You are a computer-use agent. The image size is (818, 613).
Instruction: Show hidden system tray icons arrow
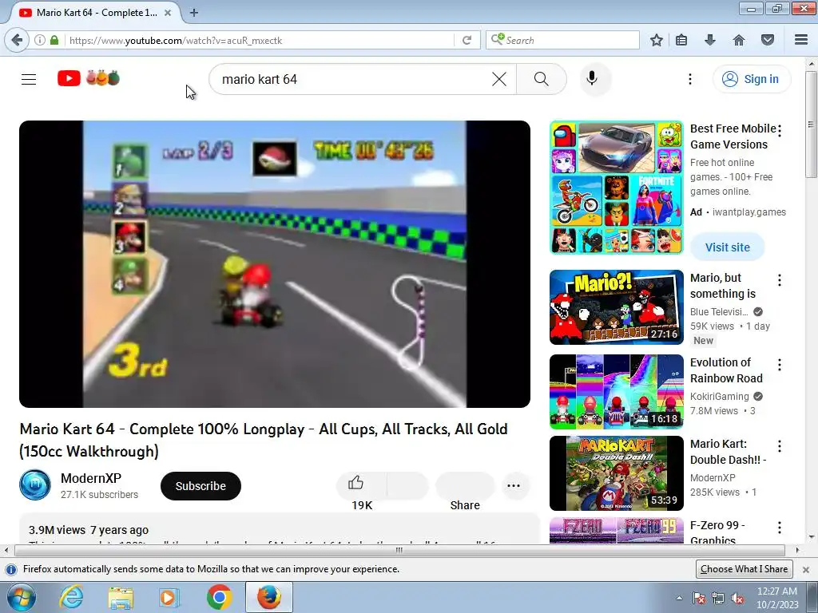click(x=679, y=598)
